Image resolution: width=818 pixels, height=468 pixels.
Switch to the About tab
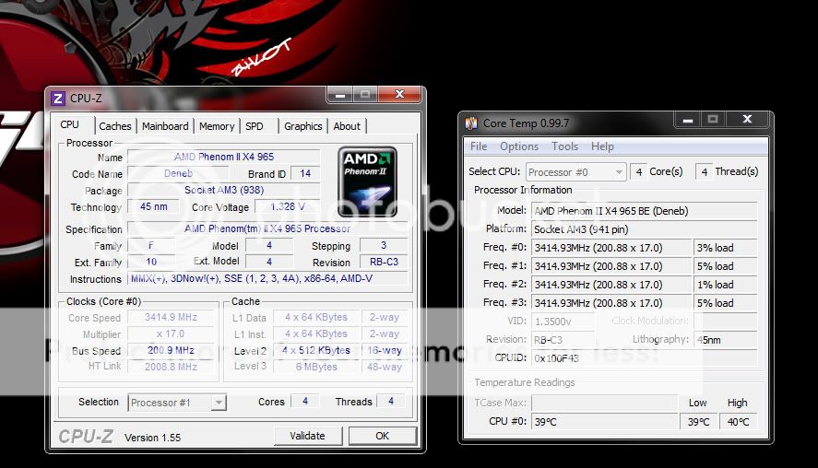(347, 126)
